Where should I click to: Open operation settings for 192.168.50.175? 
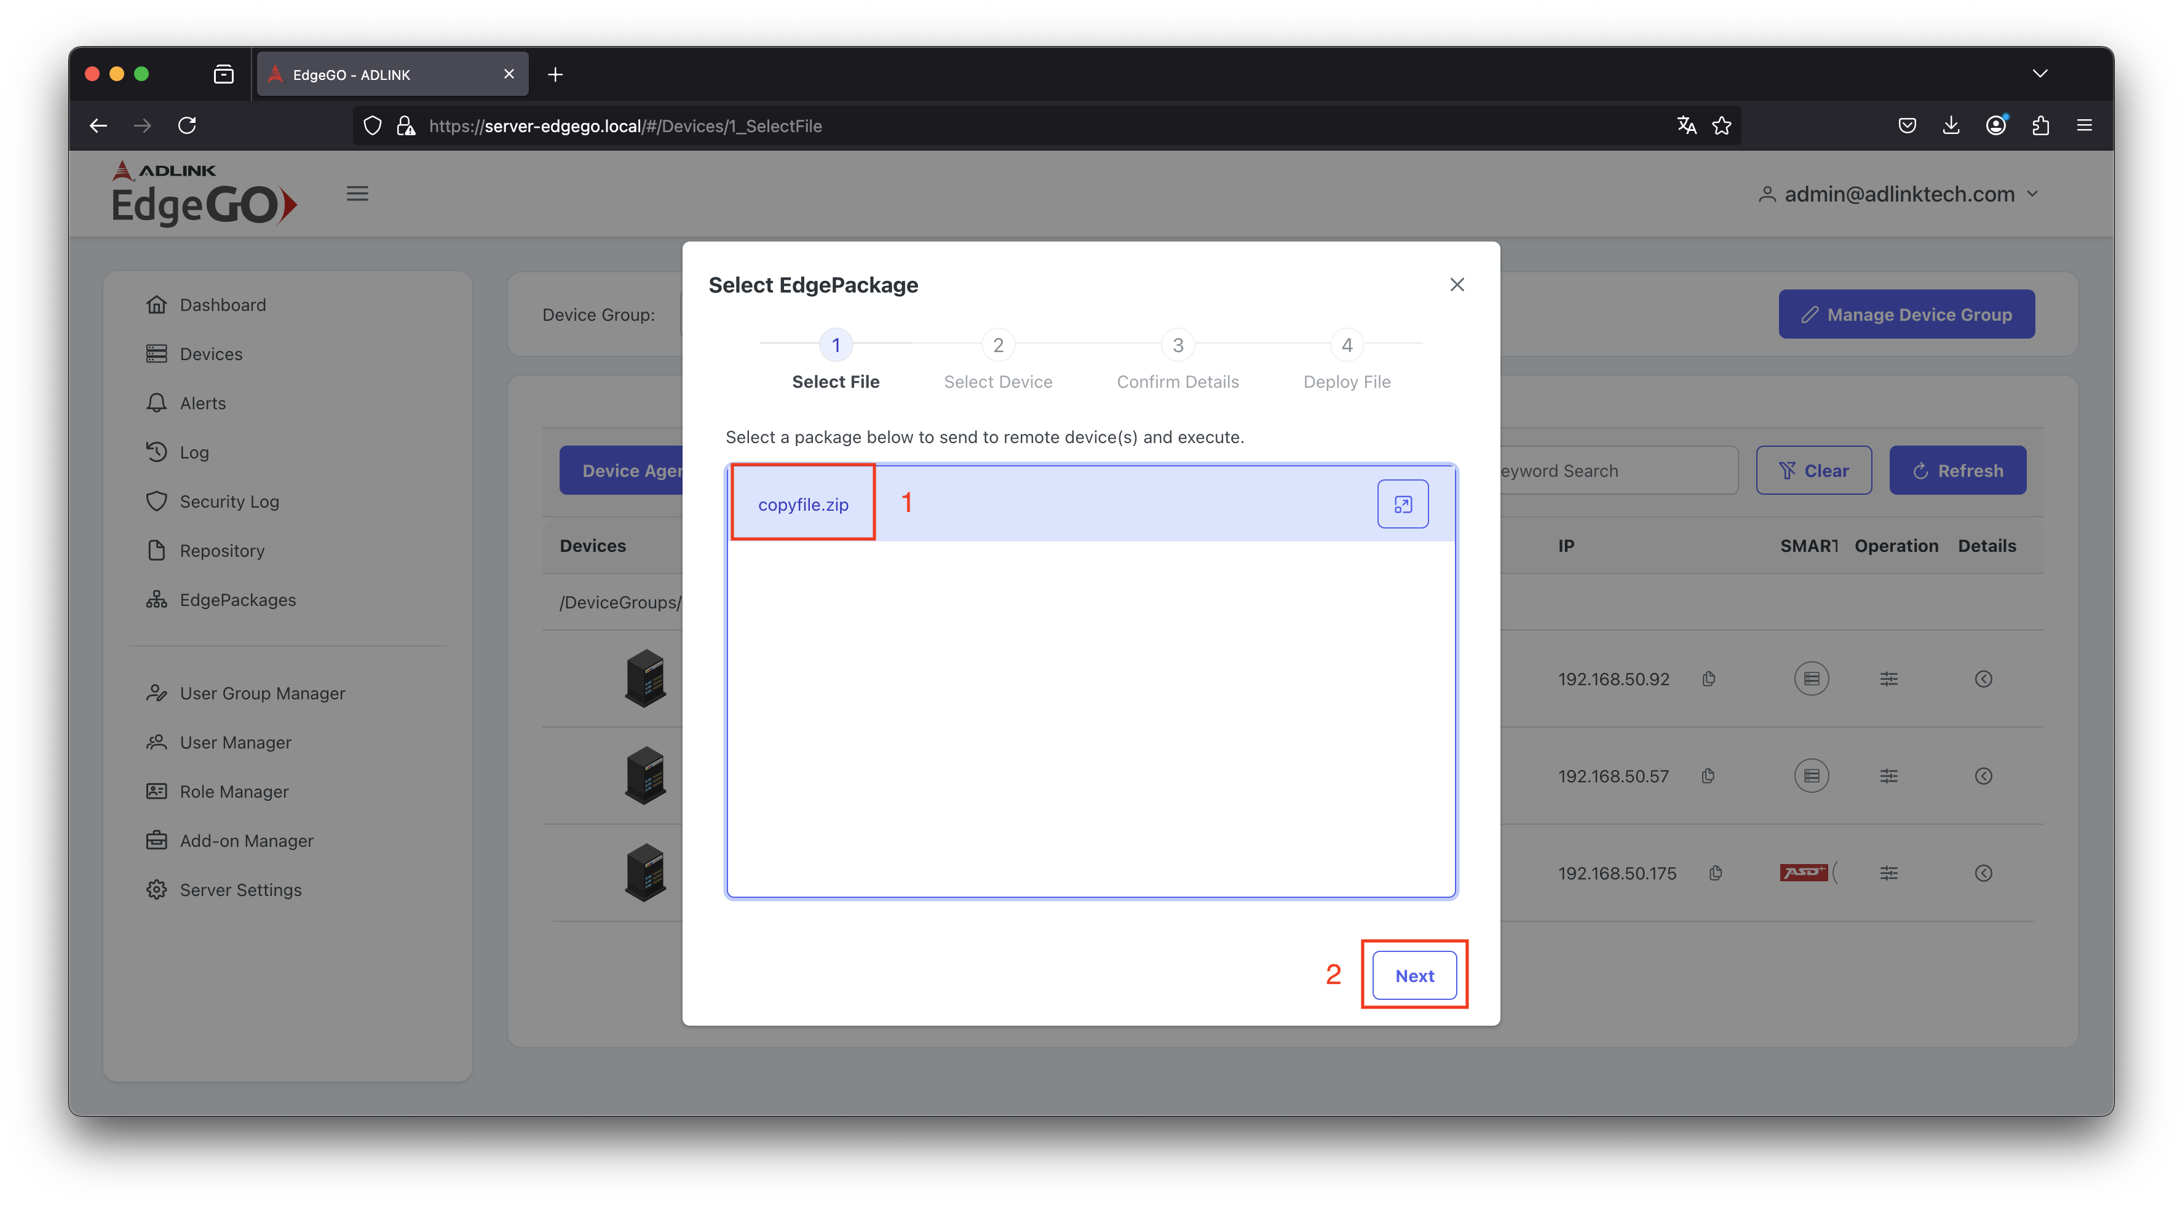coord(1888,873)
